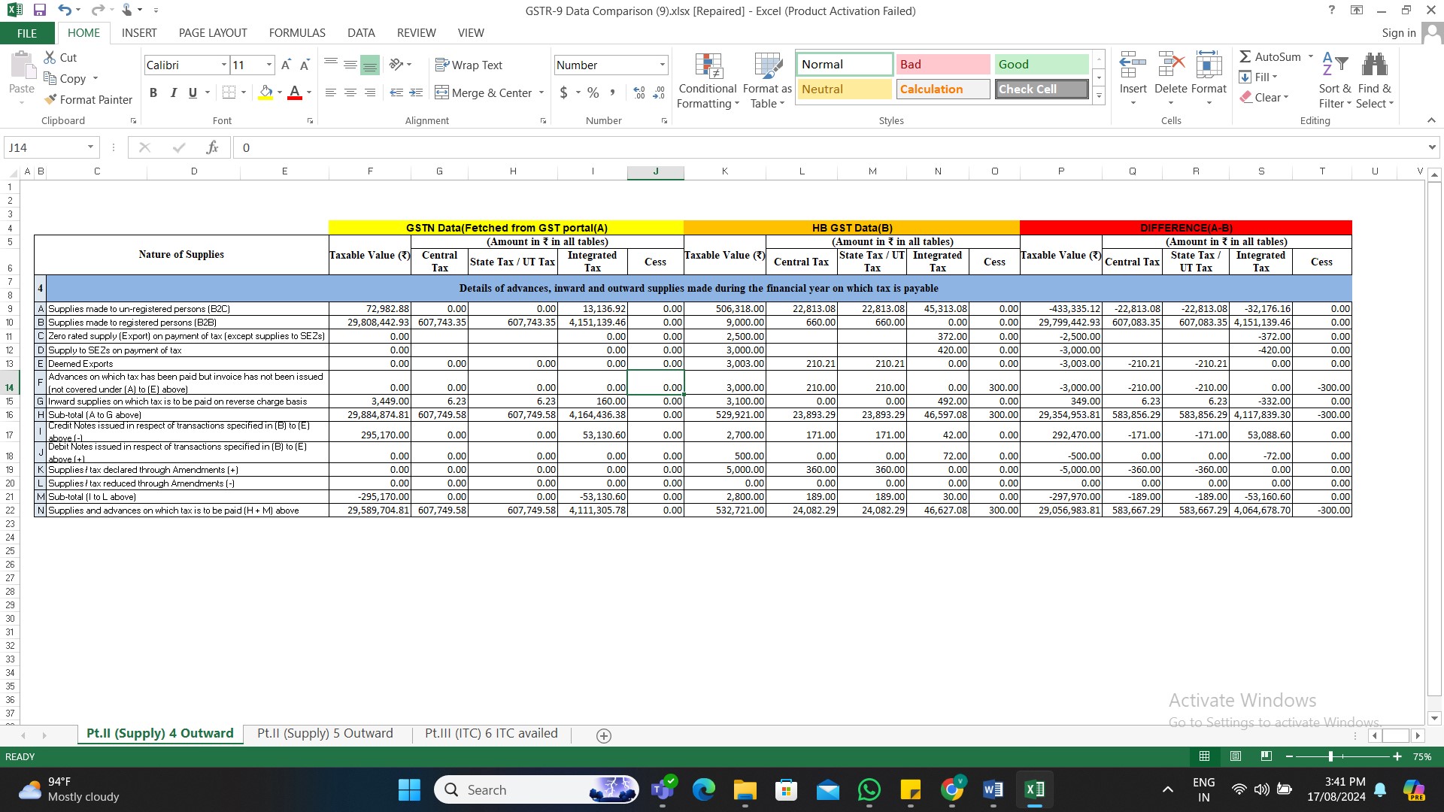Click the formula bar input showing 0

coord(827,147)
